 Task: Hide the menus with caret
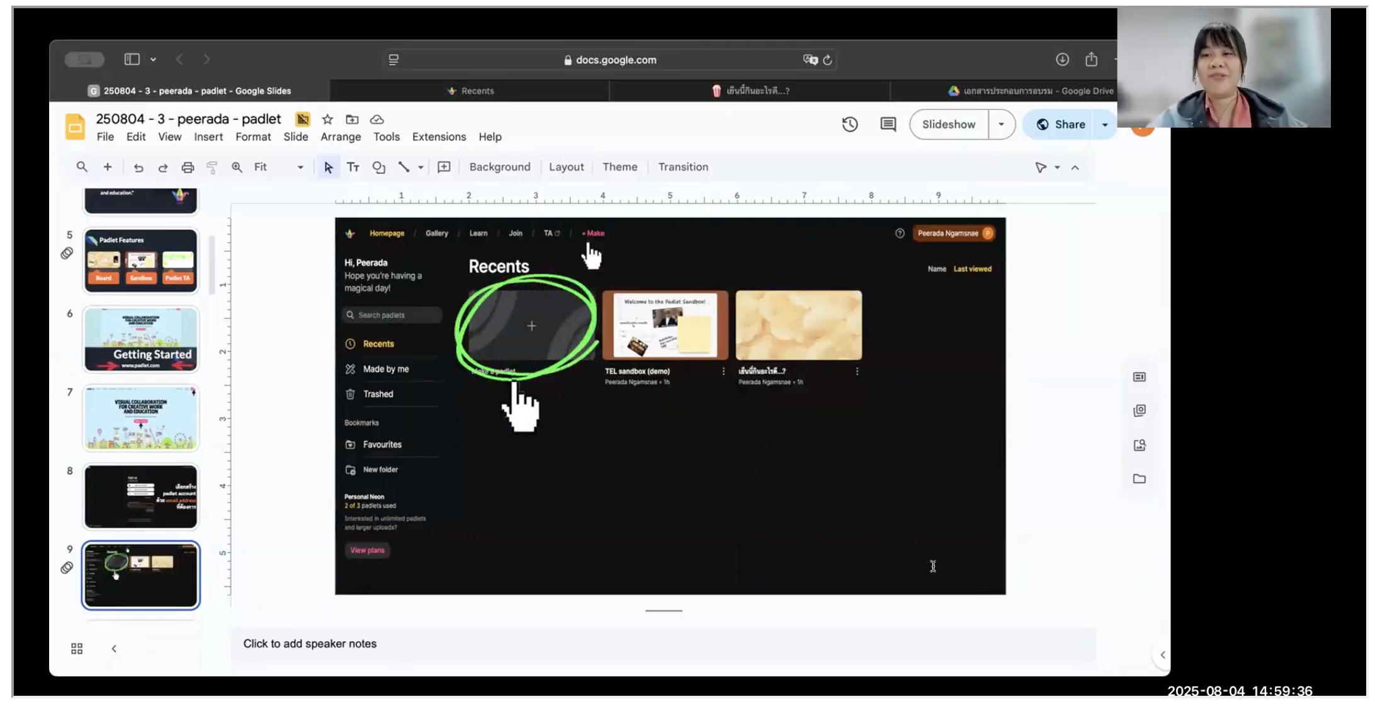1075,167
